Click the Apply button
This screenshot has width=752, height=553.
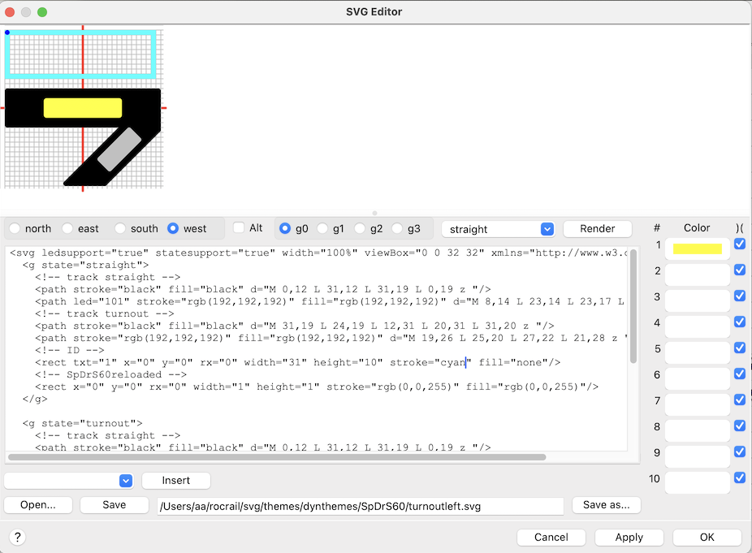click(629, 537)
